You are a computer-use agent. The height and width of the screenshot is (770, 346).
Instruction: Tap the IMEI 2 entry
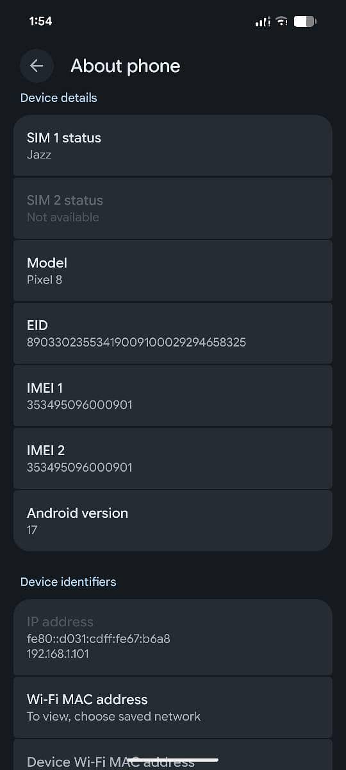(173, 458)
